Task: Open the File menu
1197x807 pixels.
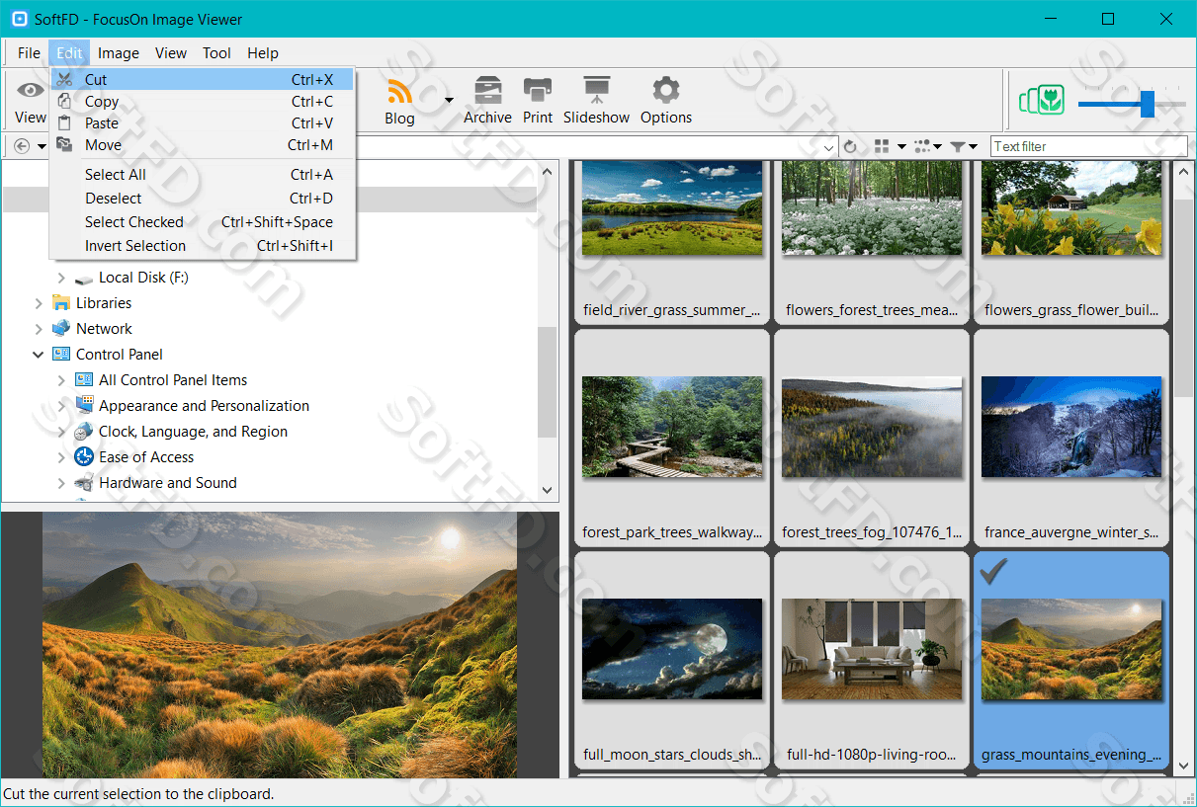Action: click(x=30, y=53)
